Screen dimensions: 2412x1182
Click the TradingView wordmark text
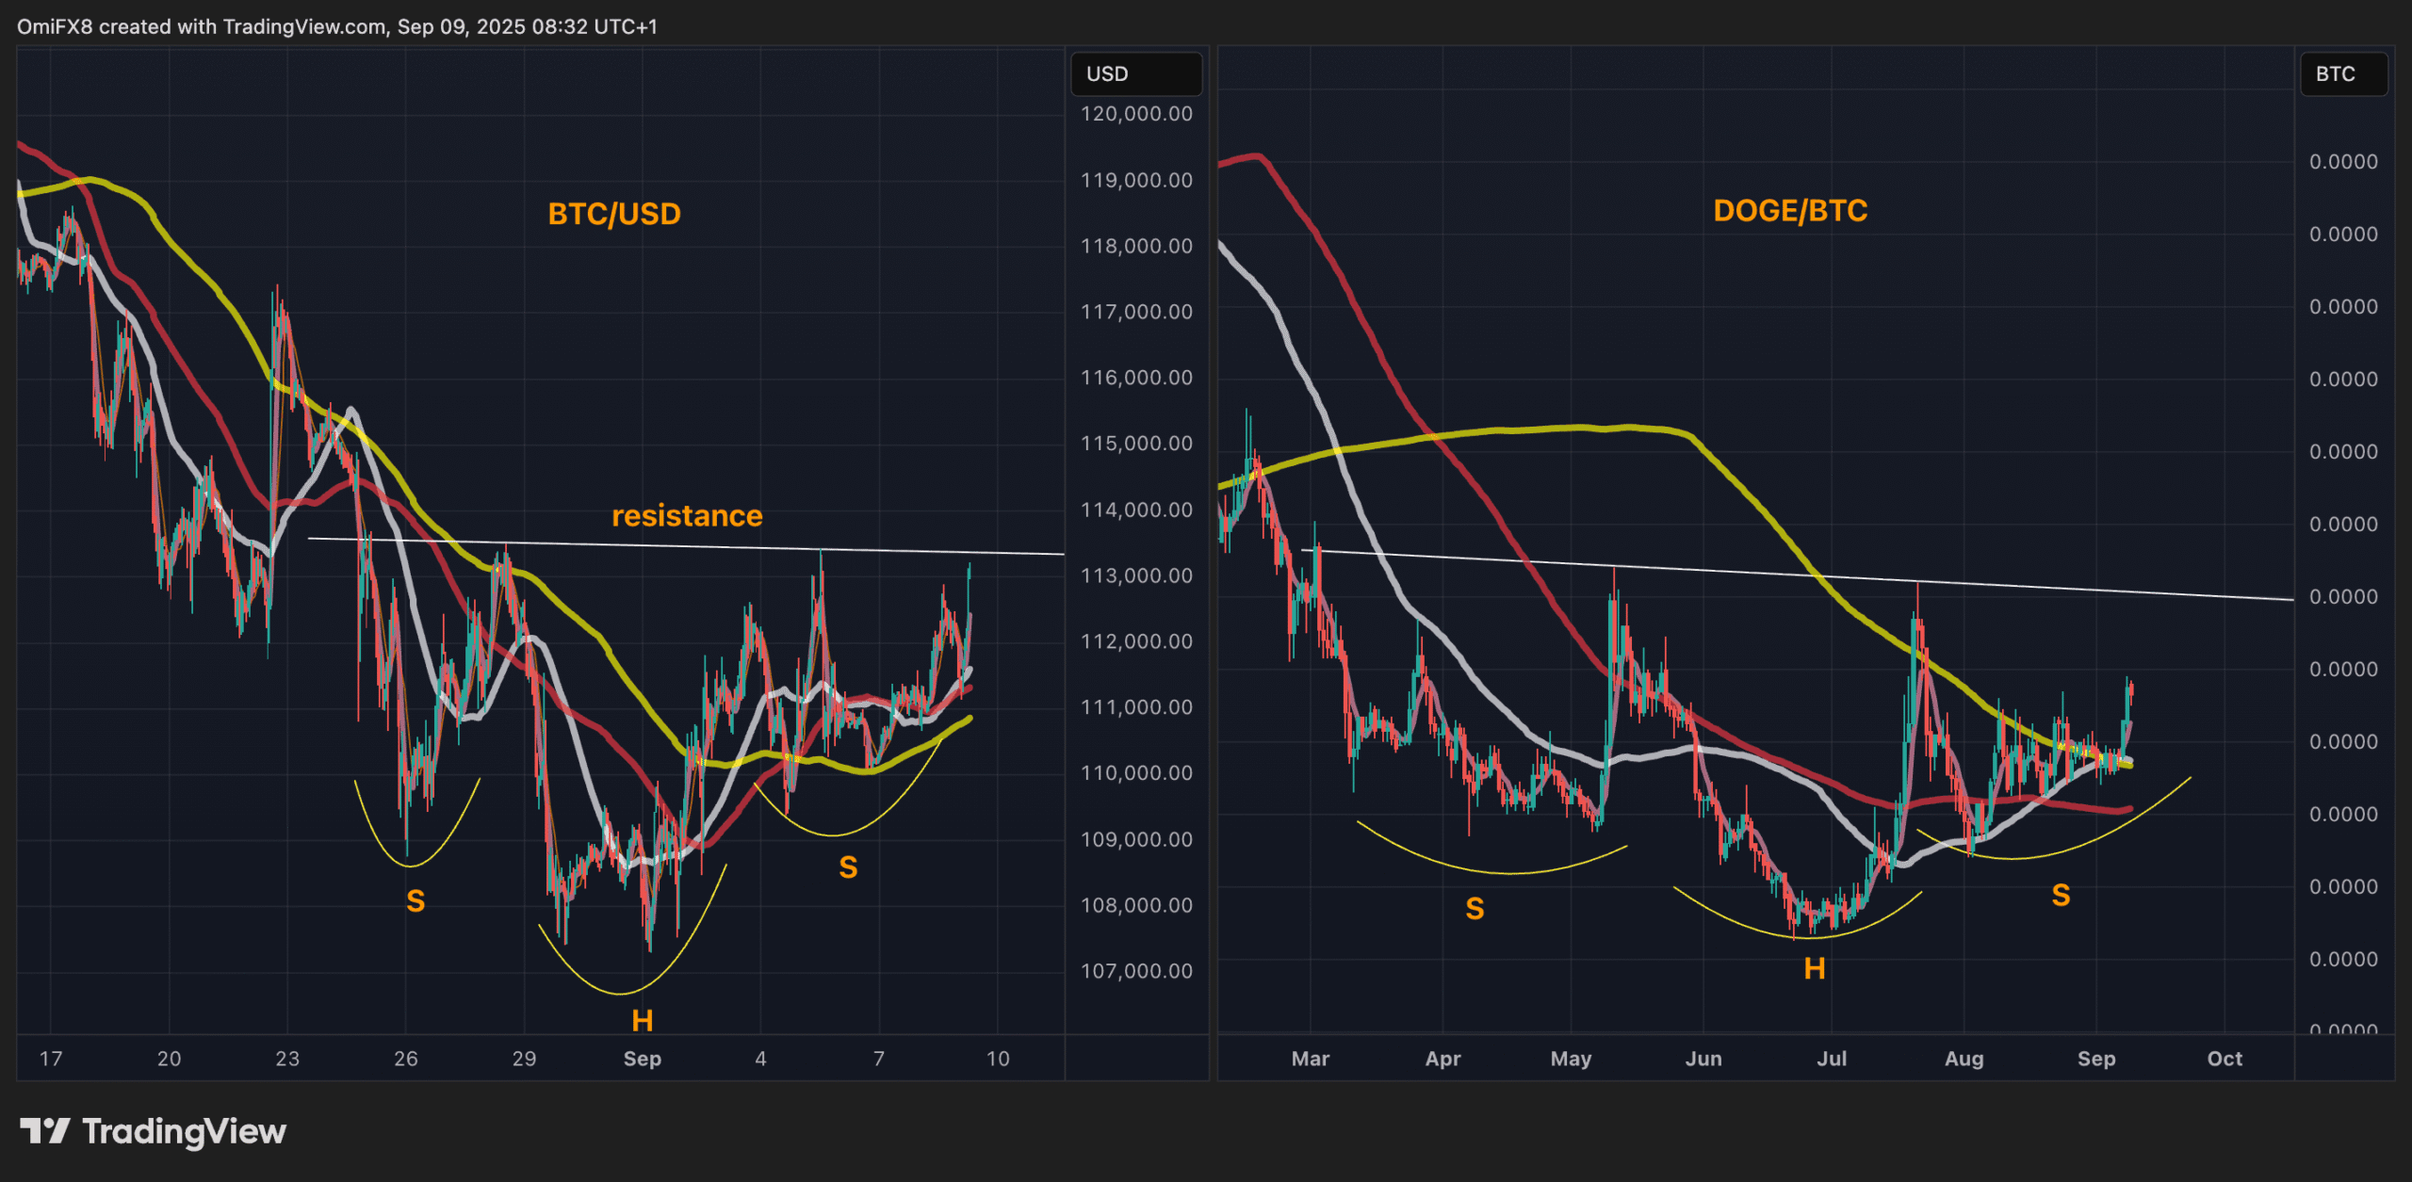[x=184, y=1131]
